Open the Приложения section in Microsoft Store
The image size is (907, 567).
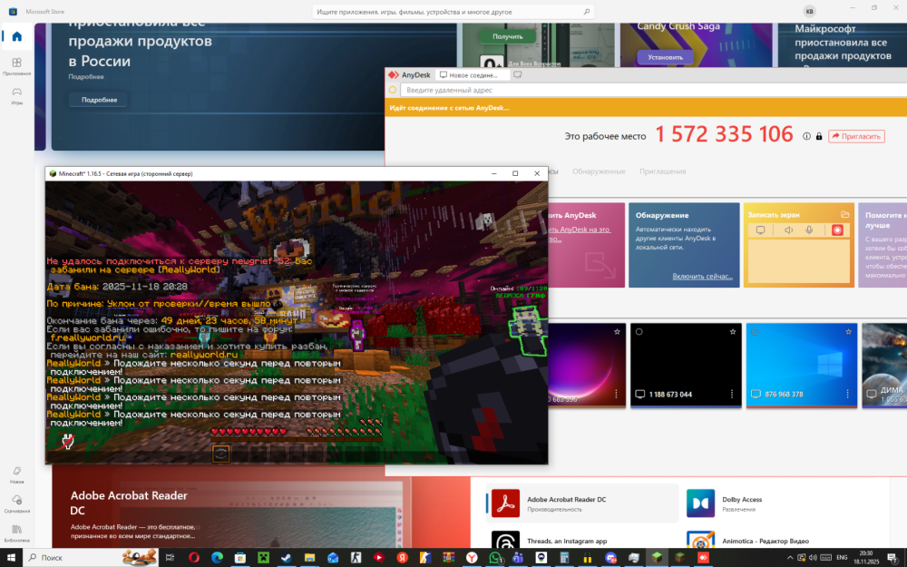pyautogui.click(x=16, y=66)
